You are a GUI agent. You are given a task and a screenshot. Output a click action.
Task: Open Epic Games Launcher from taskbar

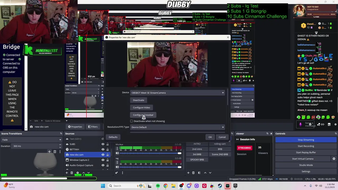pos(235,186)
